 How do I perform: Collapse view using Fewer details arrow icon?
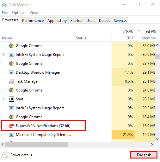click(x=5, y=155)
